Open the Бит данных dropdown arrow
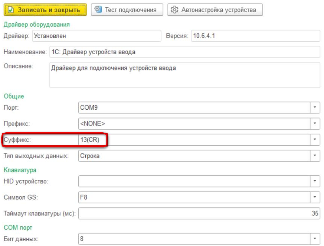This screenshot has height=246, width=324. tap(315, 239)
